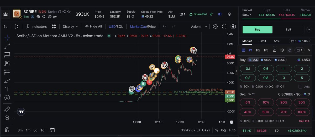Toggle Hide All markers
Viewport: 315px width, 137px height.
click(x=93, y=26)
